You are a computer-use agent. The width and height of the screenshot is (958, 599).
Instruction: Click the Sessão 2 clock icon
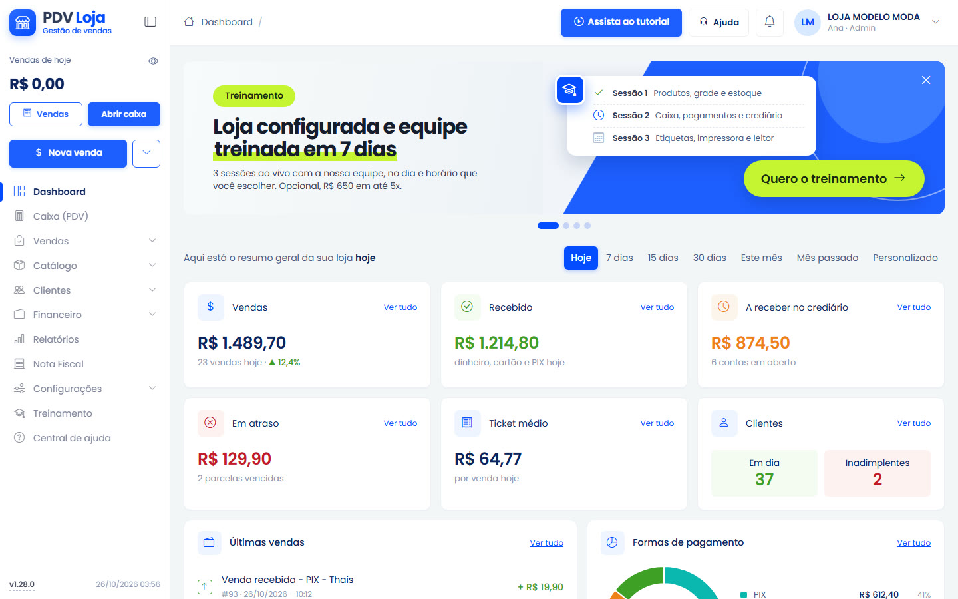(x=599, y=115)
